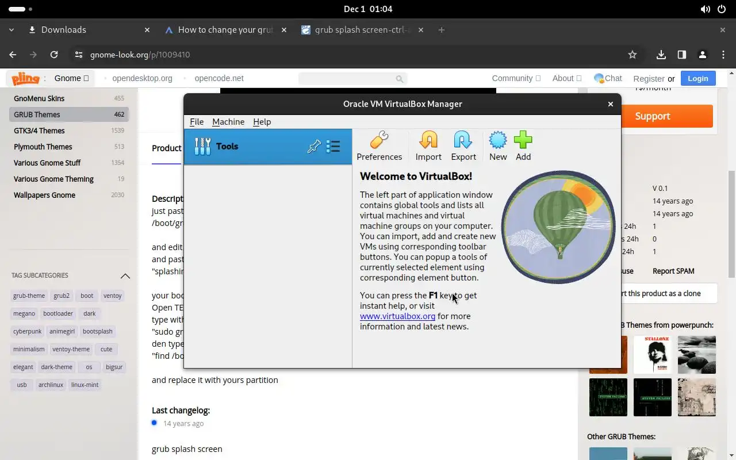Click the Import appliance icon
This screenshot has height=460, width=736.
(x=428, y=146)
